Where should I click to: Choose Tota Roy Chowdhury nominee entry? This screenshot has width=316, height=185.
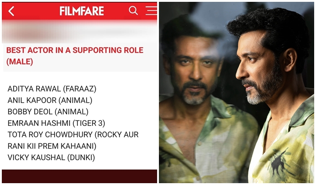tap(73, 140)
